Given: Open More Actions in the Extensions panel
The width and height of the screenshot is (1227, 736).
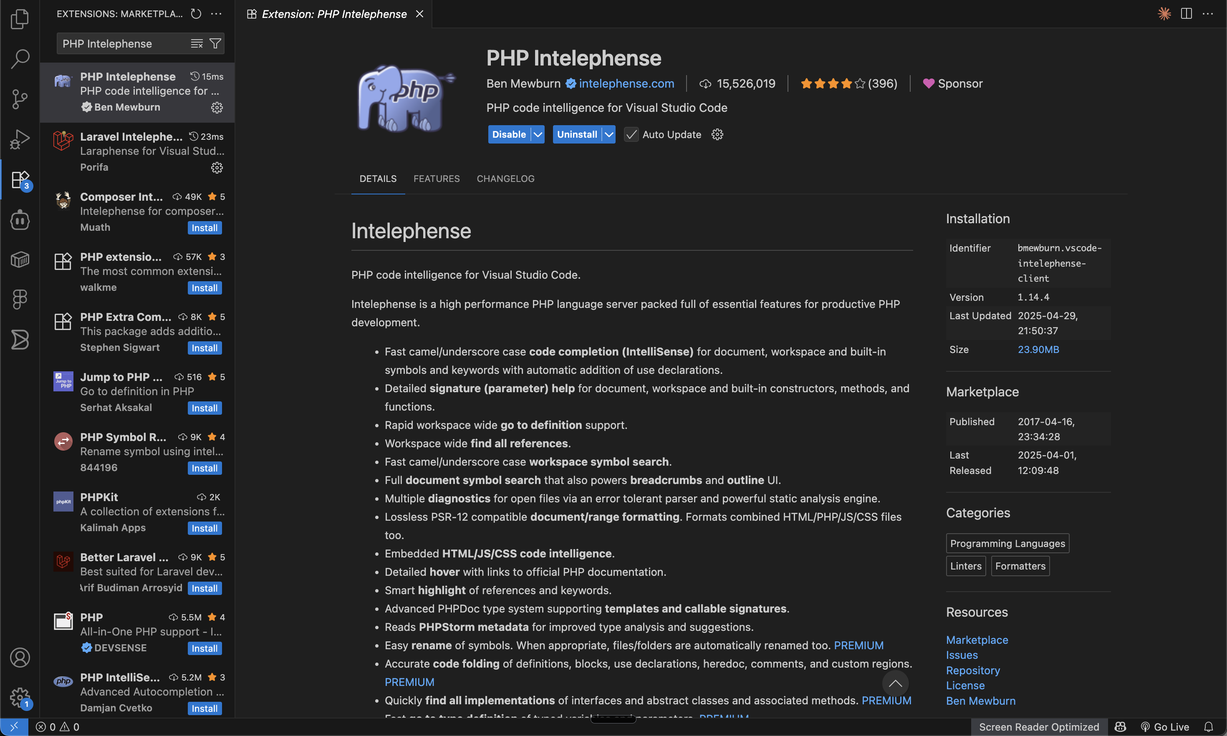Looking at the screenshot, I should [x=217, y=13].
